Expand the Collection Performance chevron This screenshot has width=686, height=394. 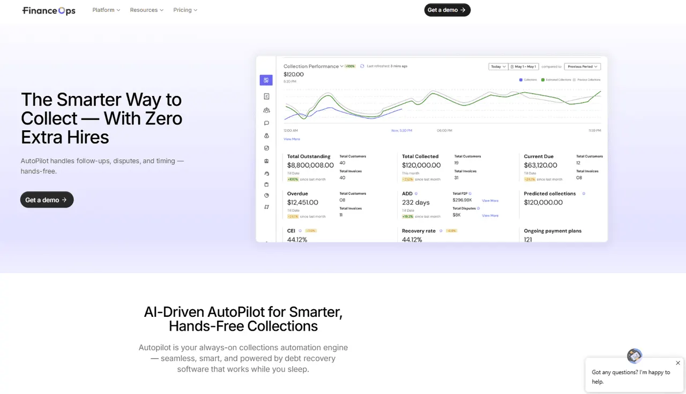click(x=341, y=66)
